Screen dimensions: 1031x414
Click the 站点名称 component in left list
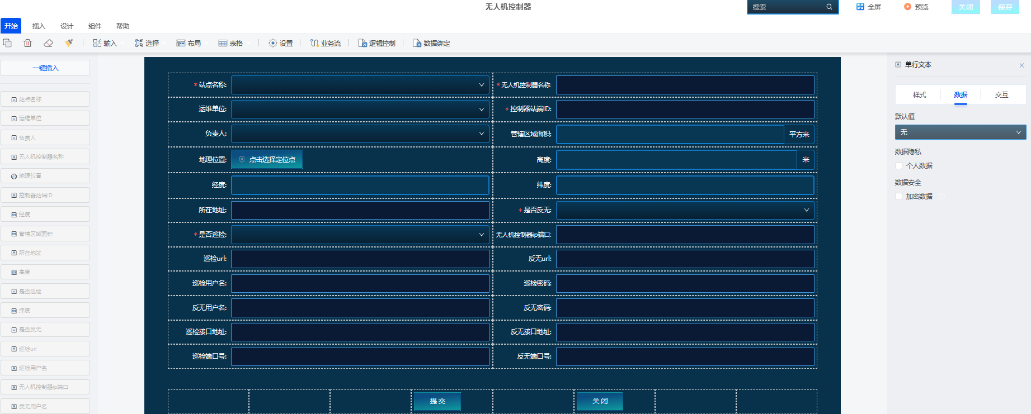45,99
